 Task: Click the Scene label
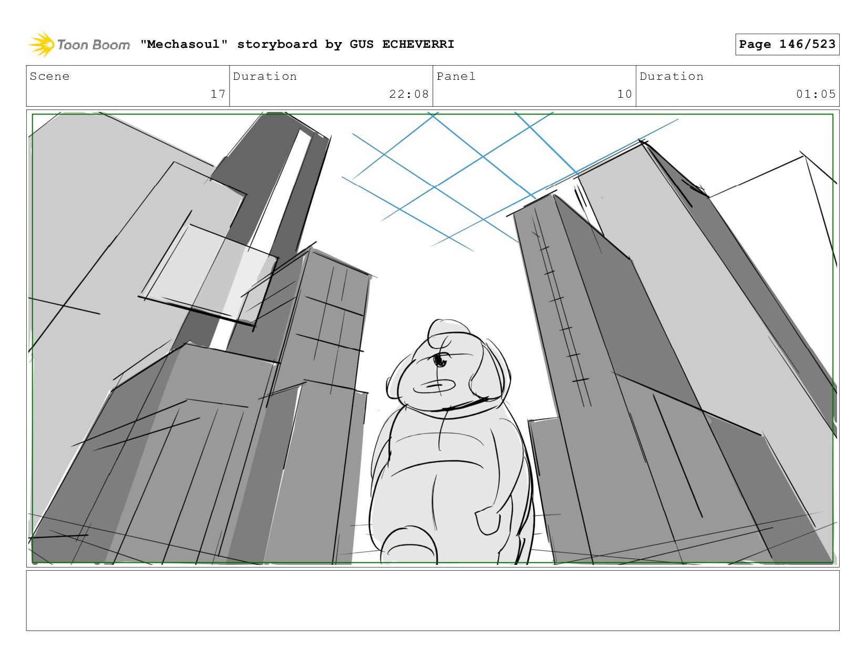[49, 76]
